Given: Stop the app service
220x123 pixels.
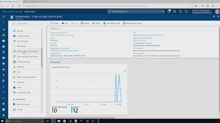Looking at the screenshot, I should click(65, 23).
